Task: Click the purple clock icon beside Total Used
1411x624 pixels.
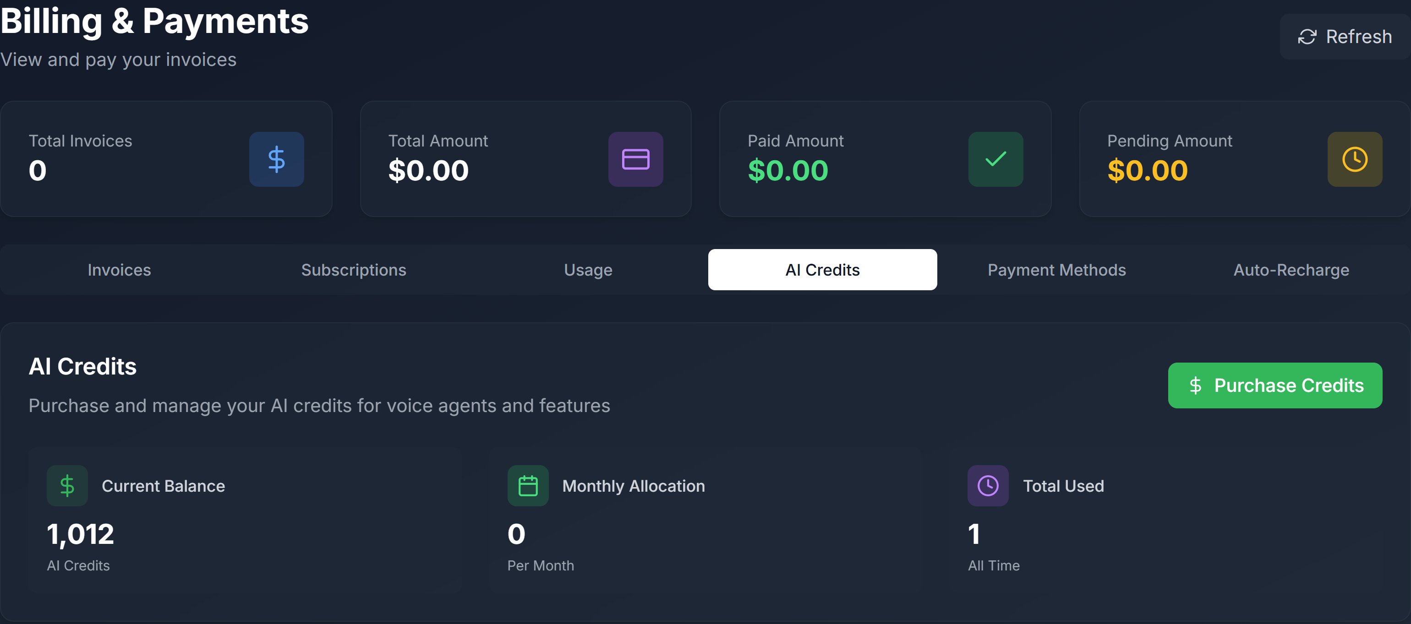Action: 988,486
